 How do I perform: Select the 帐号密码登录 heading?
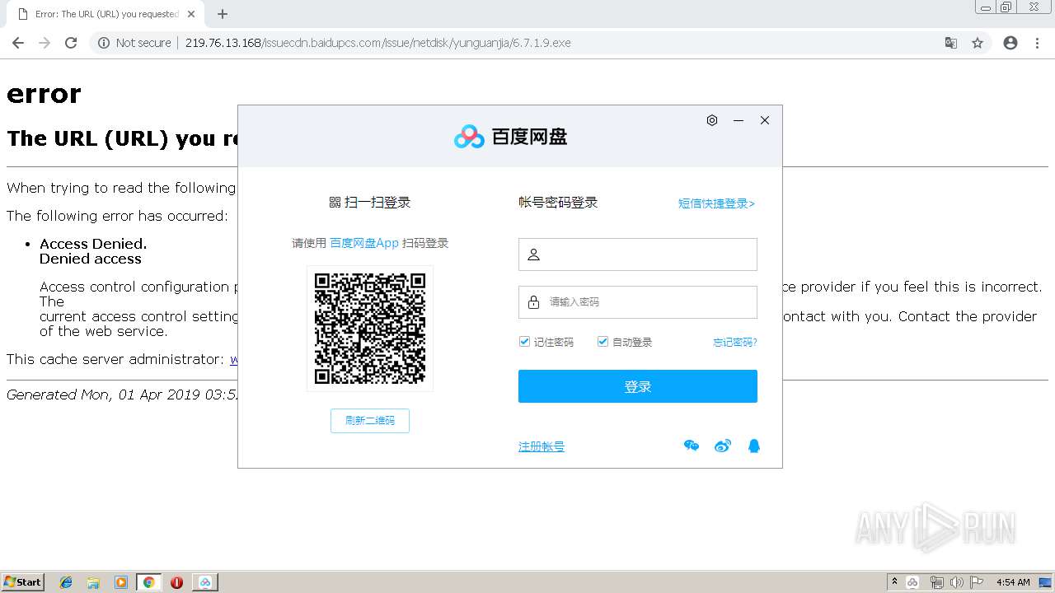click(x=558, y=203)
